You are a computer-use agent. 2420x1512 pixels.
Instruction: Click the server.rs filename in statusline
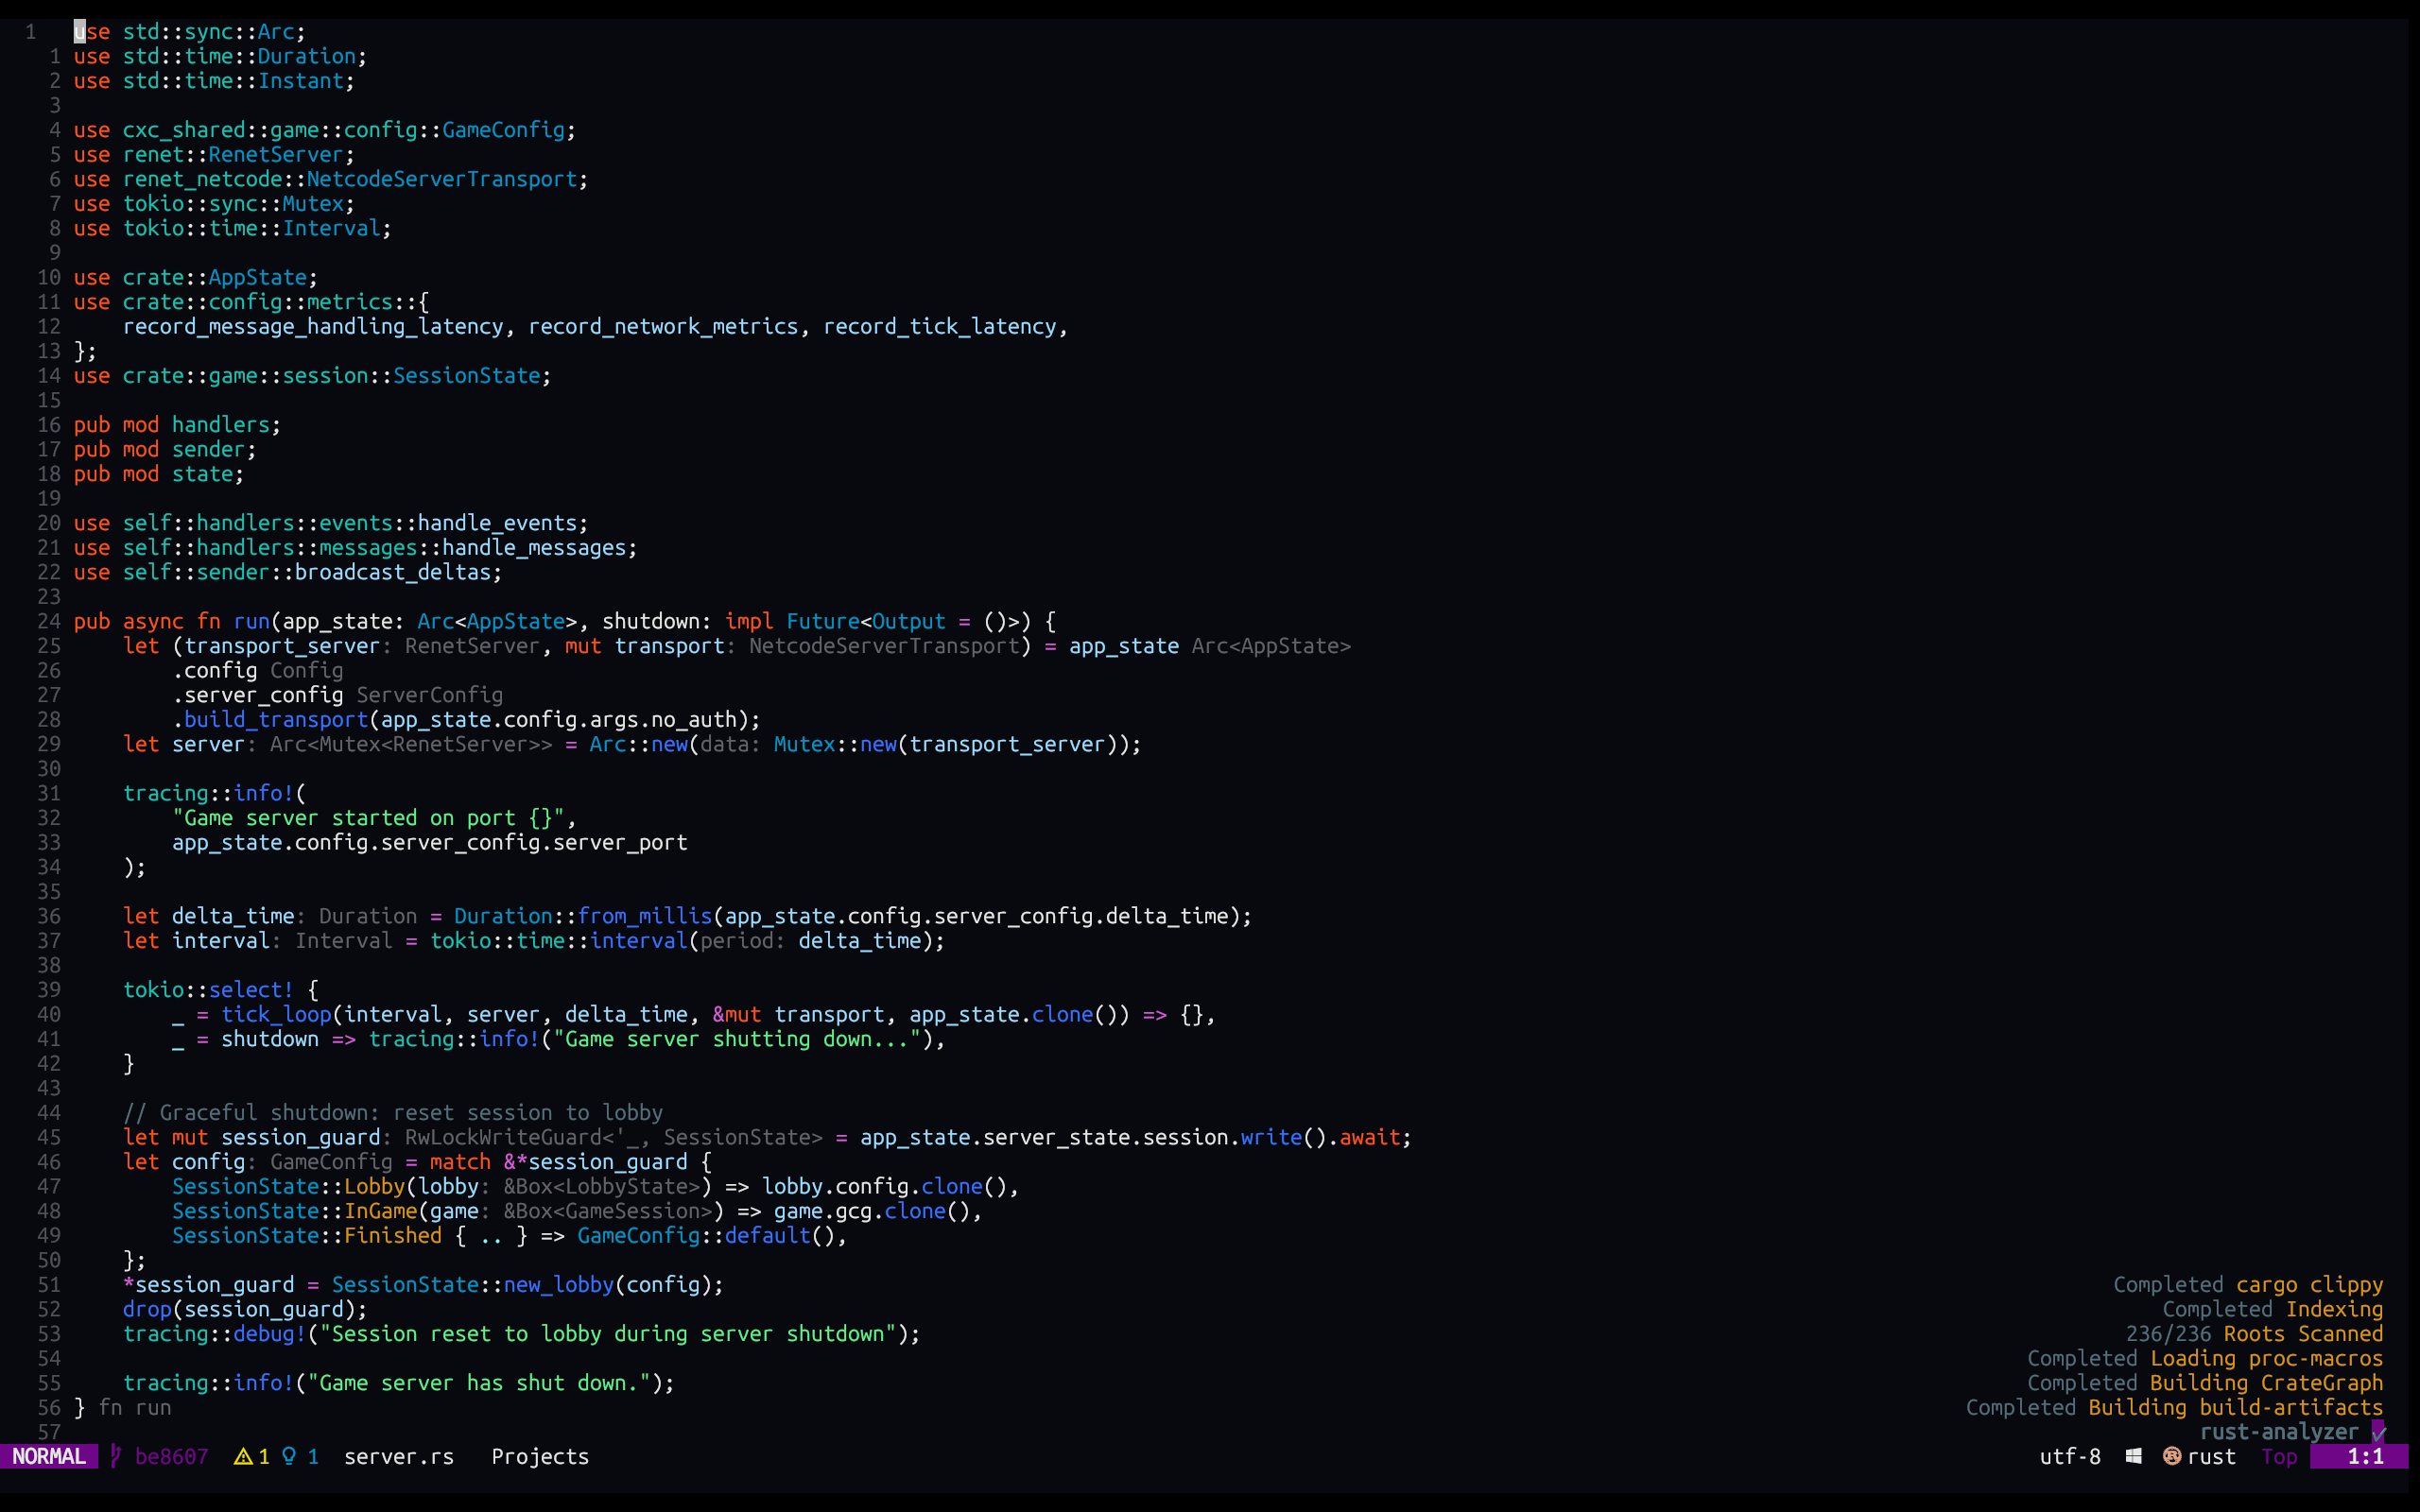399,1456
